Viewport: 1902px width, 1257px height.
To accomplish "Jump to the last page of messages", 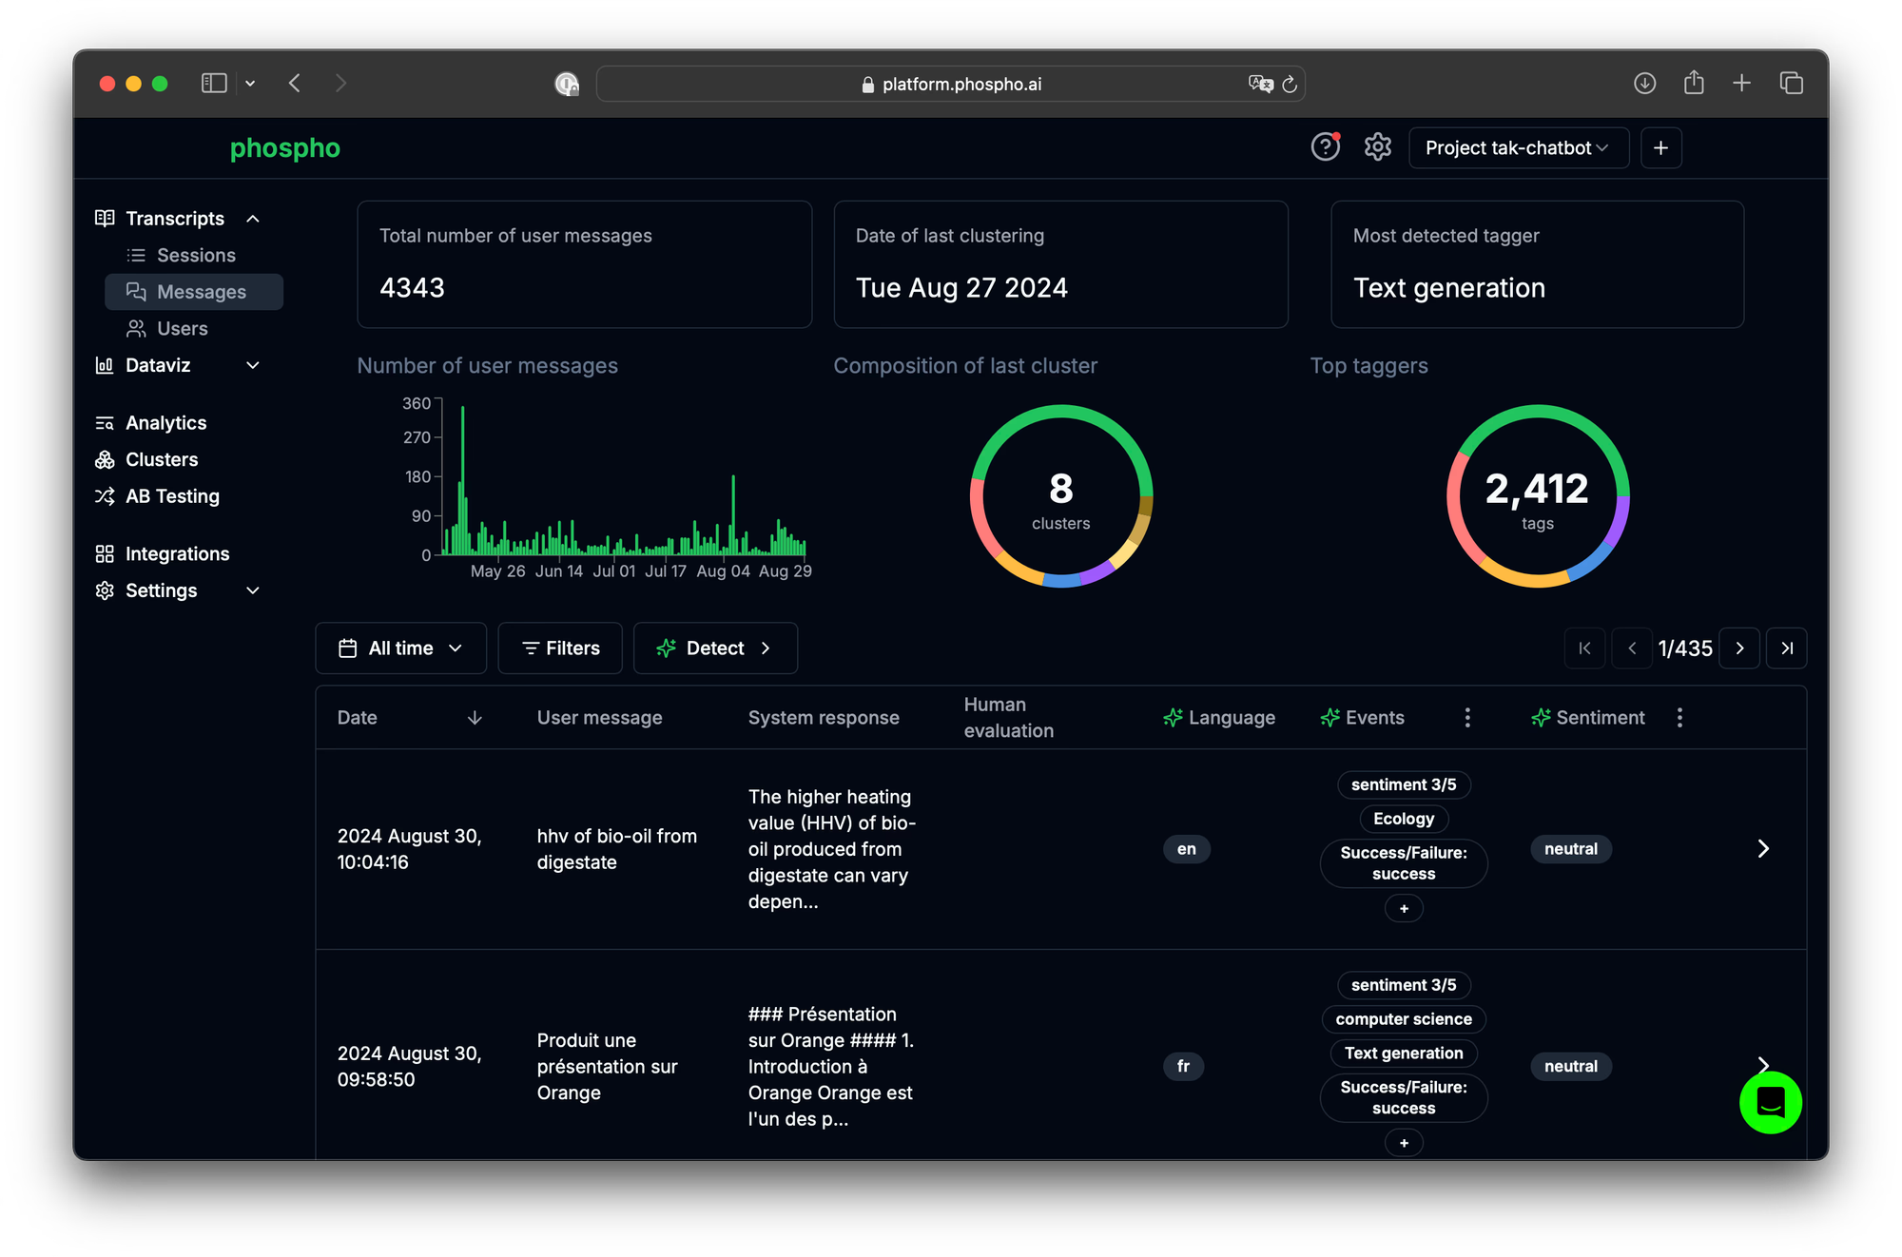I will [x=1787, y=648].
